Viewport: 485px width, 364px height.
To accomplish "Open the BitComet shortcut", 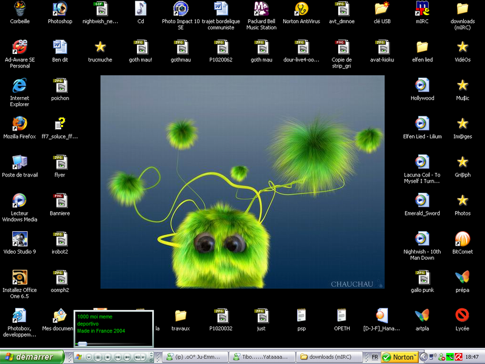I will 463,239.
